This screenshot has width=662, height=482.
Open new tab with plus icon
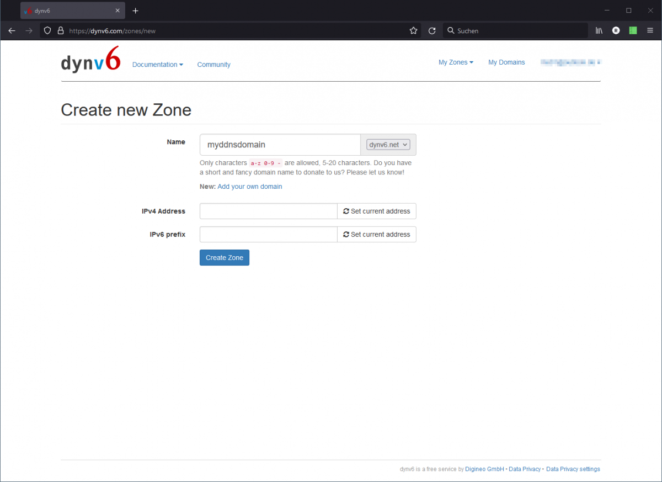(135, 10)
